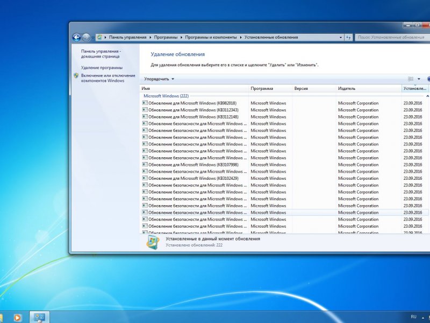
Task: Click the installed updates icon in details pane
Action: tap(153, 242)
